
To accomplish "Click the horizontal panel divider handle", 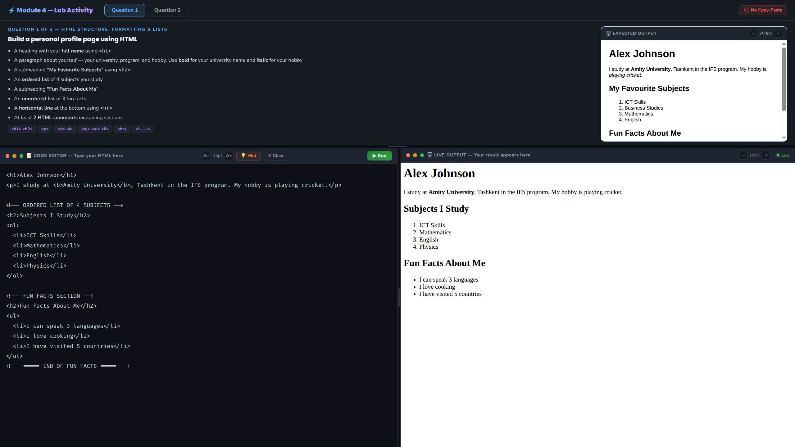I will click(x=397, y=147).
